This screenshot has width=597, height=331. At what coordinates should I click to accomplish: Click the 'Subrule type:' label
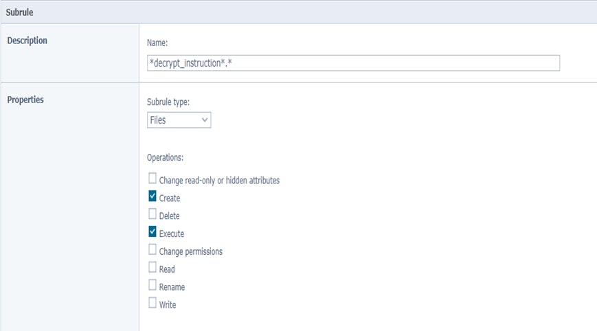click(168, 102)
